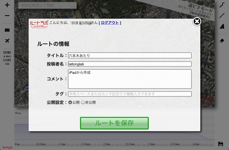The height and width of the screenshot is (150, 229).
Task: Select the straight line drawing tool
Action: (x=222, y=16)
